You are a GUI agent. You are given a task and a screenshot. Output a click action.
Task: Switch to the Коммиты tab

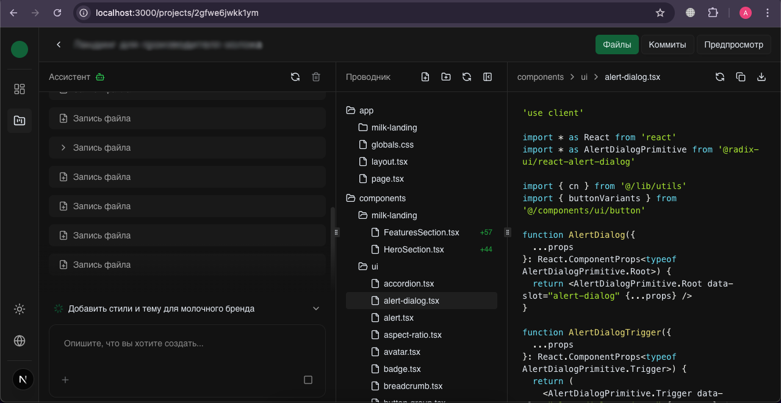[x=667, y=45]
